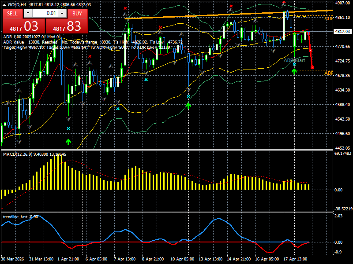Click the 30 Mar 2026 time label
This screenshot has height=264, width=353.
pos(12,259)
